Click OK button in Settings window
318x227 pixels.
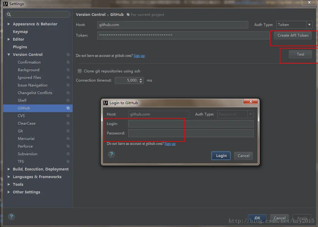pos(257,218)
